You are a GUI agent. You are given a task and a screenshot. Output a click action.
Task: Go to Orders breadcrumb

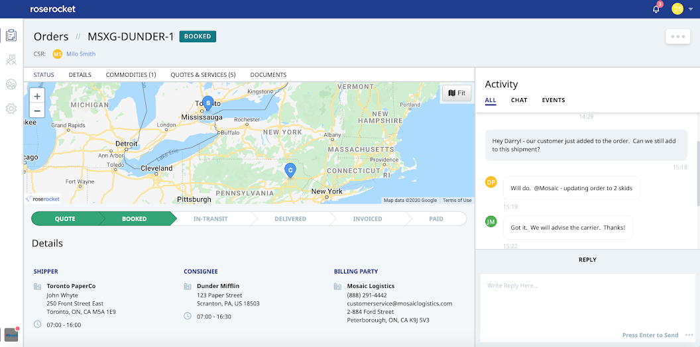click(51, 36)
